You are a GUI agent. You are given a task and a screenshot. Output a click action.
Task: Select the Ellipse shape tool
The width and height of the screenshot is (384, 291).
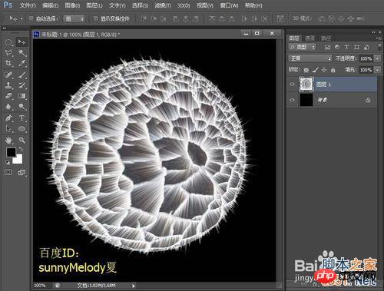tap(22, 128)
